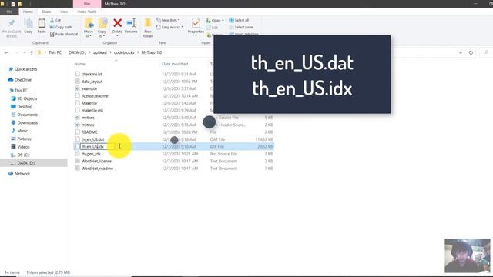Image resolution: width=493 pixels, height=277 pixels.
Task: Select the README file
Action: click(89, 132)
